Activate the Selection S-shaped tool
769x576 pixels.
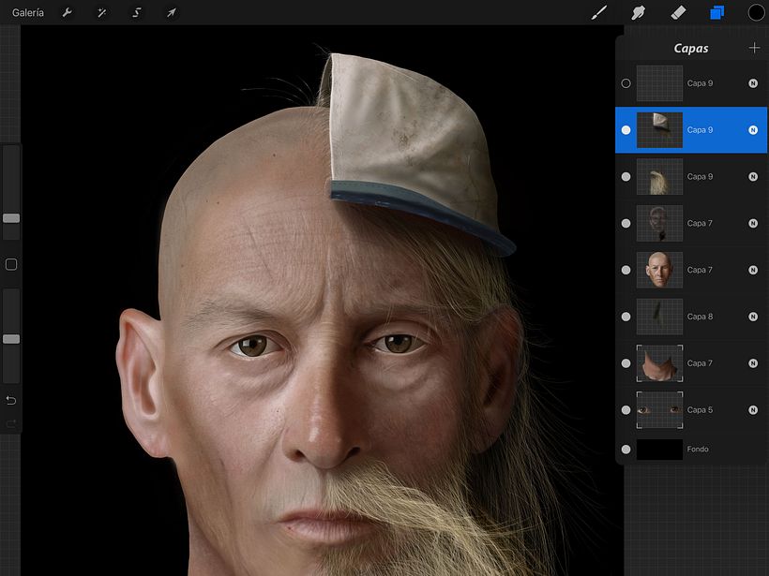tap(136, 13)
